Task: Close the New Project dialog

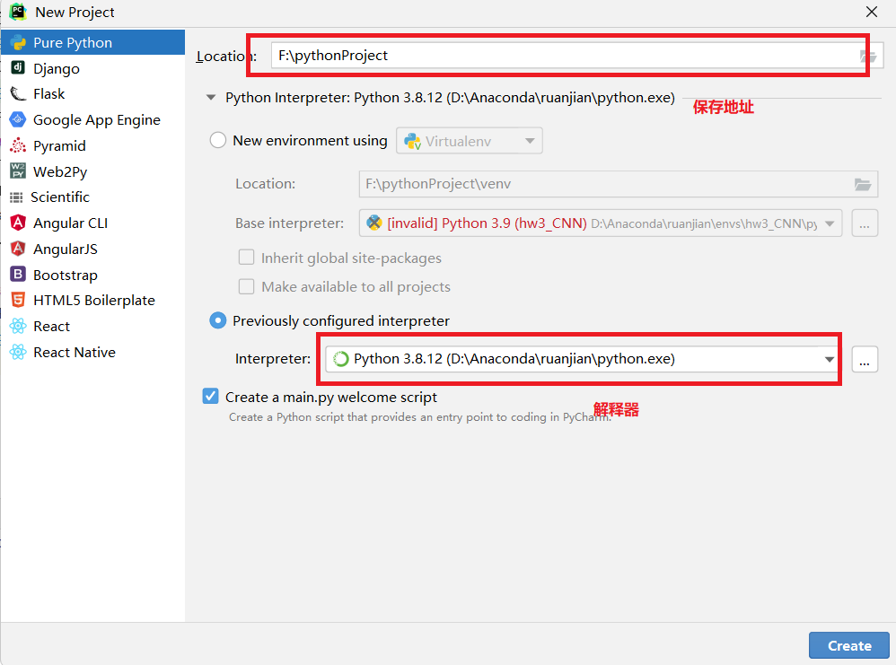Action: pos(872,12)
